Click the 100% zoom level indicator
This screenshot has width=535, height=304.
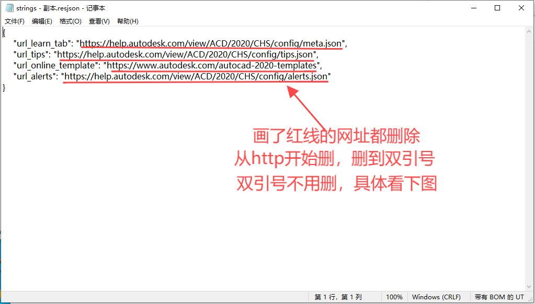click(x=395, y=297)
